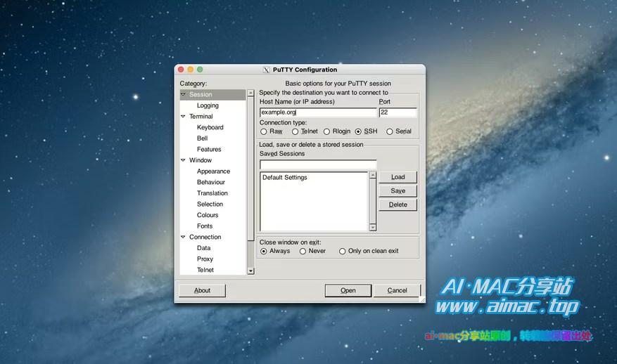Click the Load button
The height and width of the screenshot is (364, 617).
397,177
